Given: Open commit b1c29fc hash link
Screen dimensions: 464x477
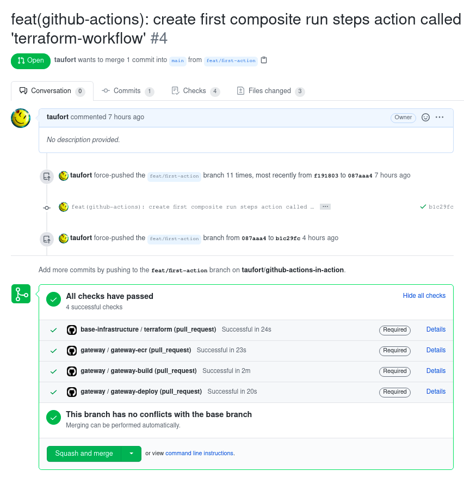Looking at the screenshot, I should pos(441,206).
